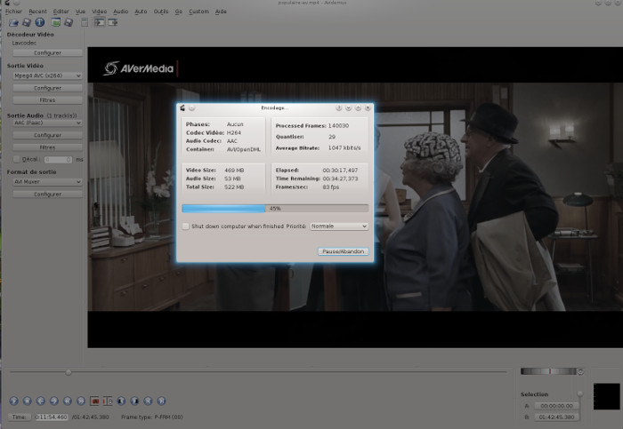Click the timeline seek slider handle
Viewport: 623px width, 429px height.
click(69, 372)
